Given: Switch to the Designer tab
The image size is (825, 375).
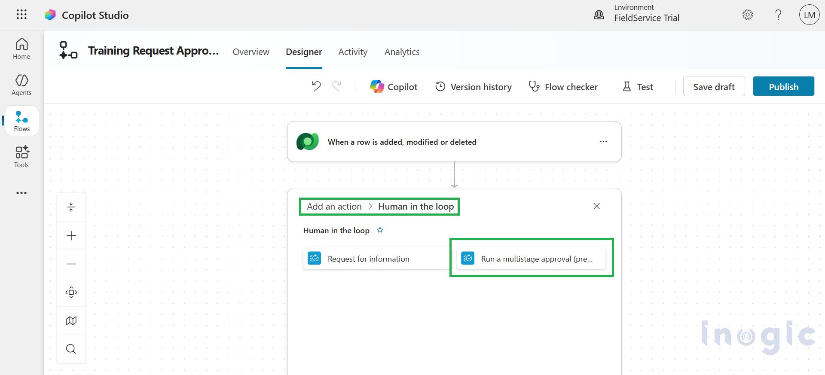Looking at the screenshot, I should click(304, 52).
